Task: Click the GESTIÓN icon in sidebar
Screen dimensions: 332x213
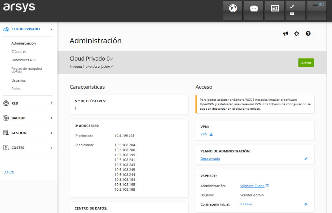Action: click(x=6, y=133)
